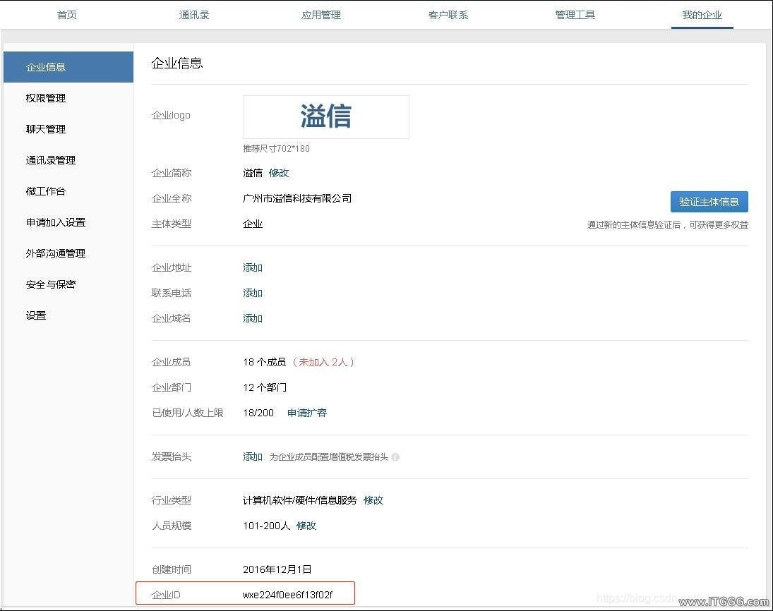Click the creation date 2016年12月1日
The width and height of the screenshot is (773, 611).
(277, 569)
